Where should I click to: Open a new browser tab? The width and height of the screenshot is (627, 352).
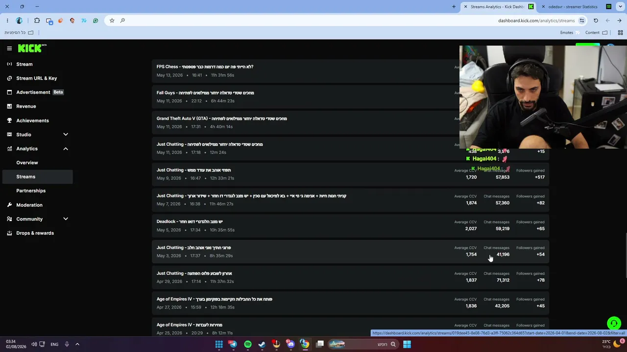pos(454,7)
